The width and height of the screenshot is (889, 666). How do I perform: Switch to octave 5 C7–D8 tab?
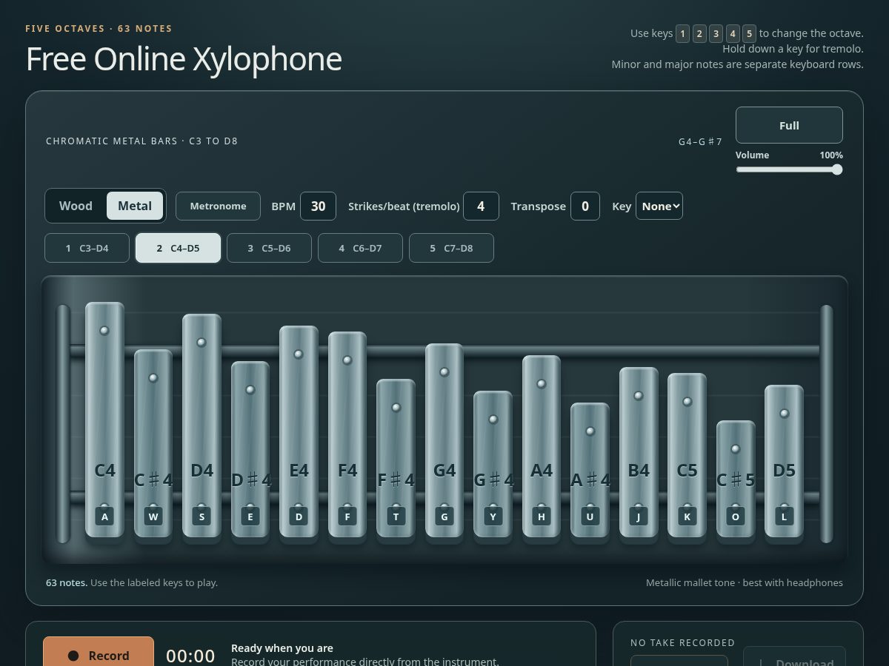(x=451, y=248)
